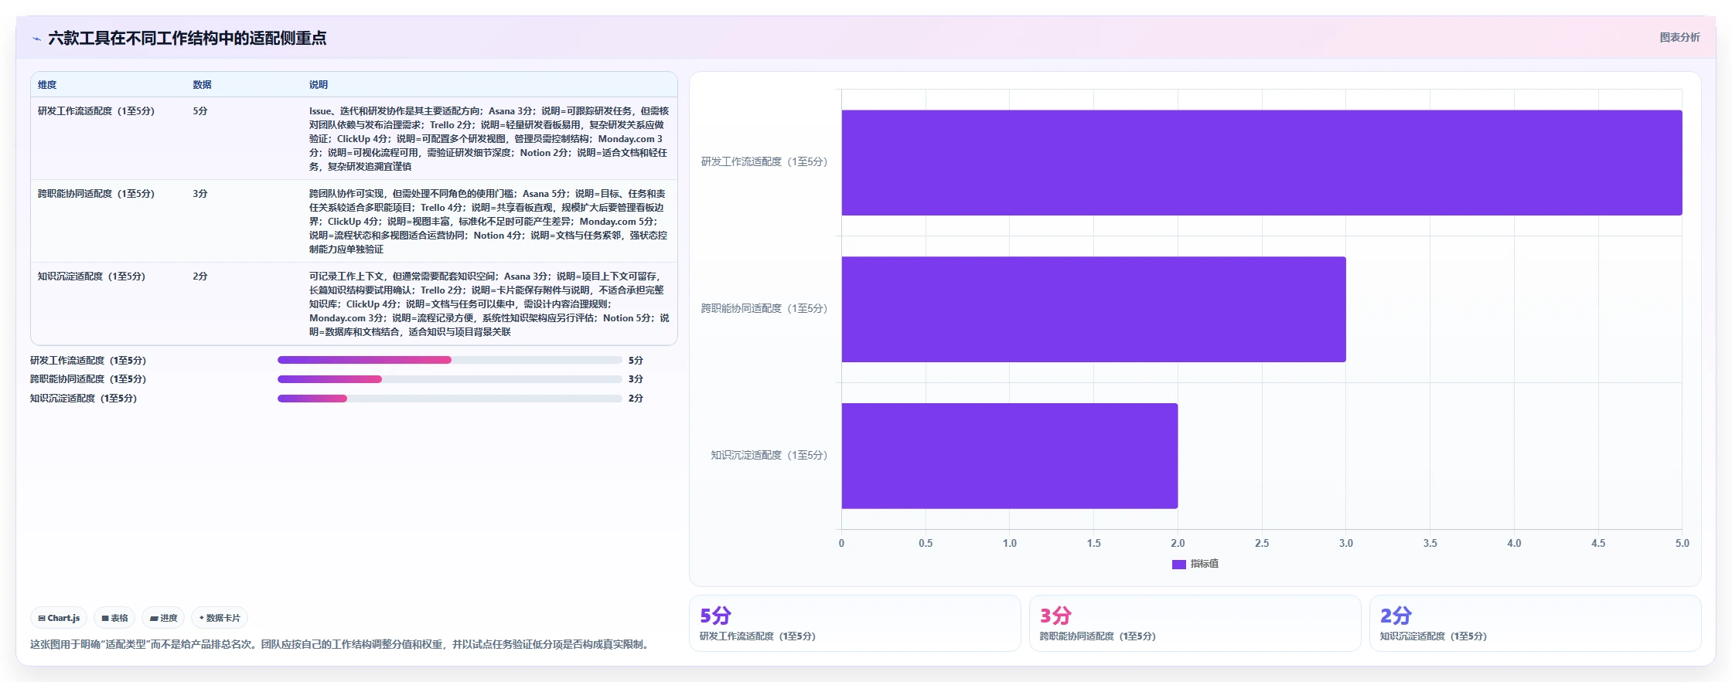The height and width of the screenshot is (682, 1732).
Task: Click the 知识沉淀适配度 chart axis label
Action: pyautogui.click(x=769, y=456)
